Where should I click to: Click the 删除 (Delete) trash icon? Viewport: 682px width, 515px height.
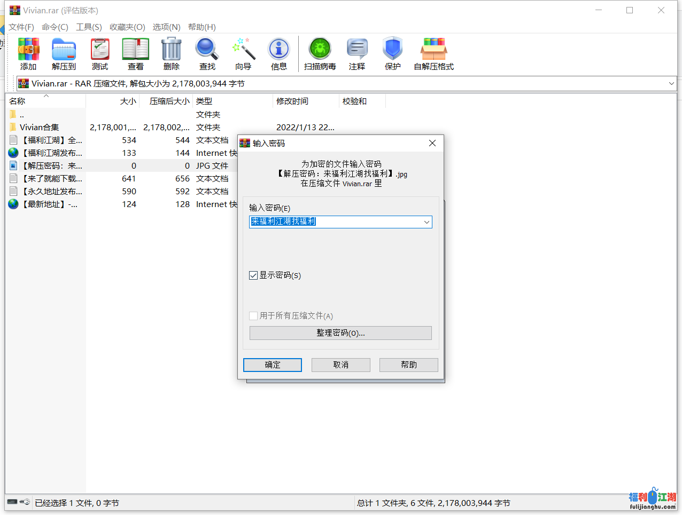point(171,50)
